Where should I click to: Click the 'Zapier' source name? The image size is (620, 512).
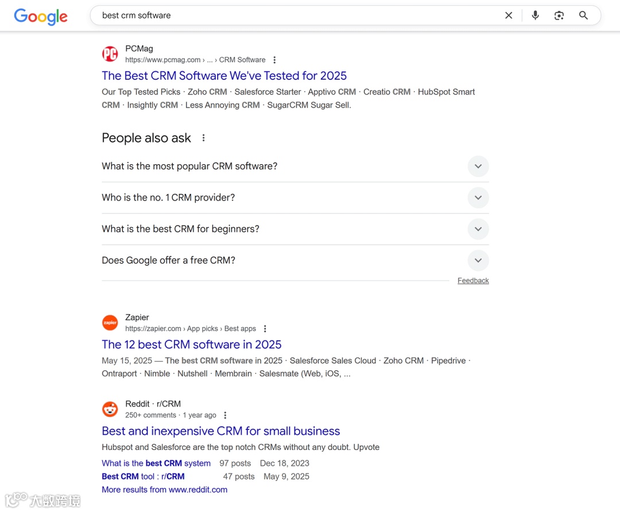tap(137, 317)
